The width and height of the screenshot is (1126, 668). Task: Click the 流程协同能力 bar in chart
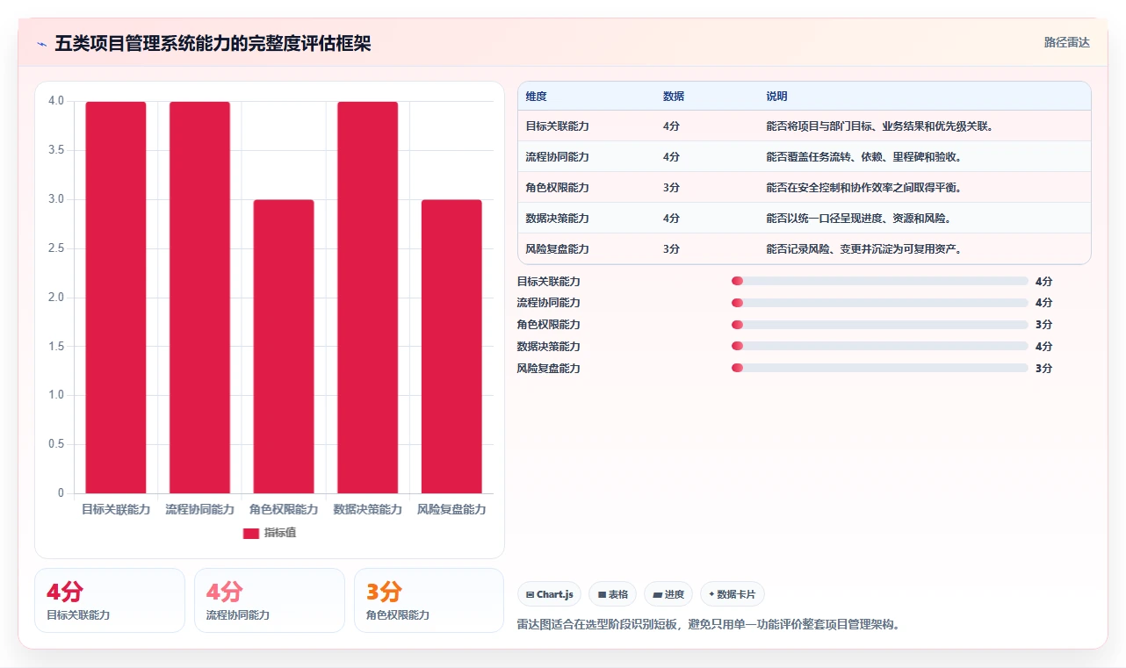pos(199,298)
